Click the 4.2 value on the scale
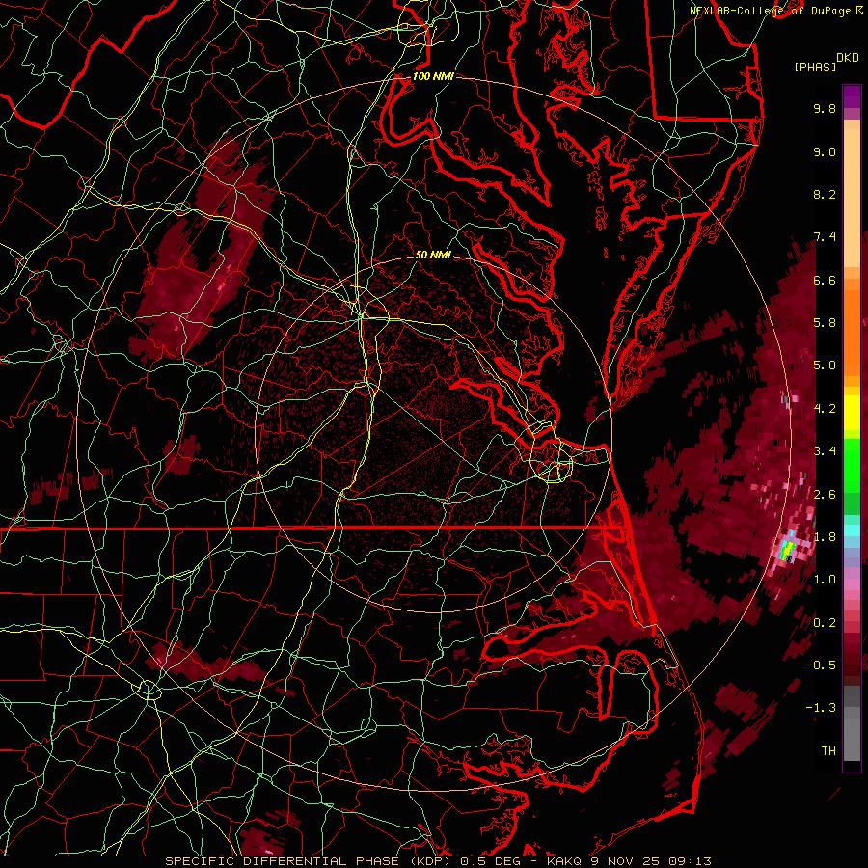 pos(825,409)
